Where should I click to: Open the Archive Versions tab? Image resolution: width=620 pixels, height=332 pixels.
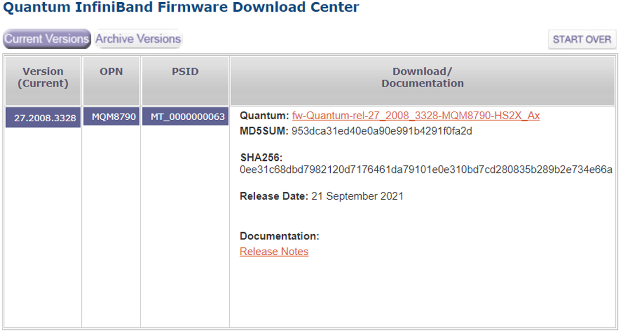[138, 39]
